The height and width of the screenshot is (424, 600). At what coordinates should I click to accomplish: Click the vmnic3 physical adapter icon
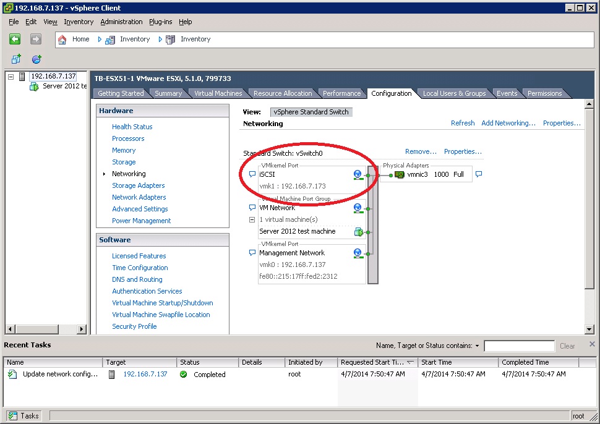[399, 175]
